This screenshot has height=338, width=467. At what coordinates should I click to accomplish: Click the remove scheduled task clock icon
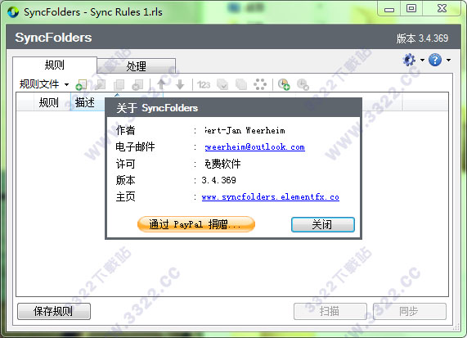point(303,84)
